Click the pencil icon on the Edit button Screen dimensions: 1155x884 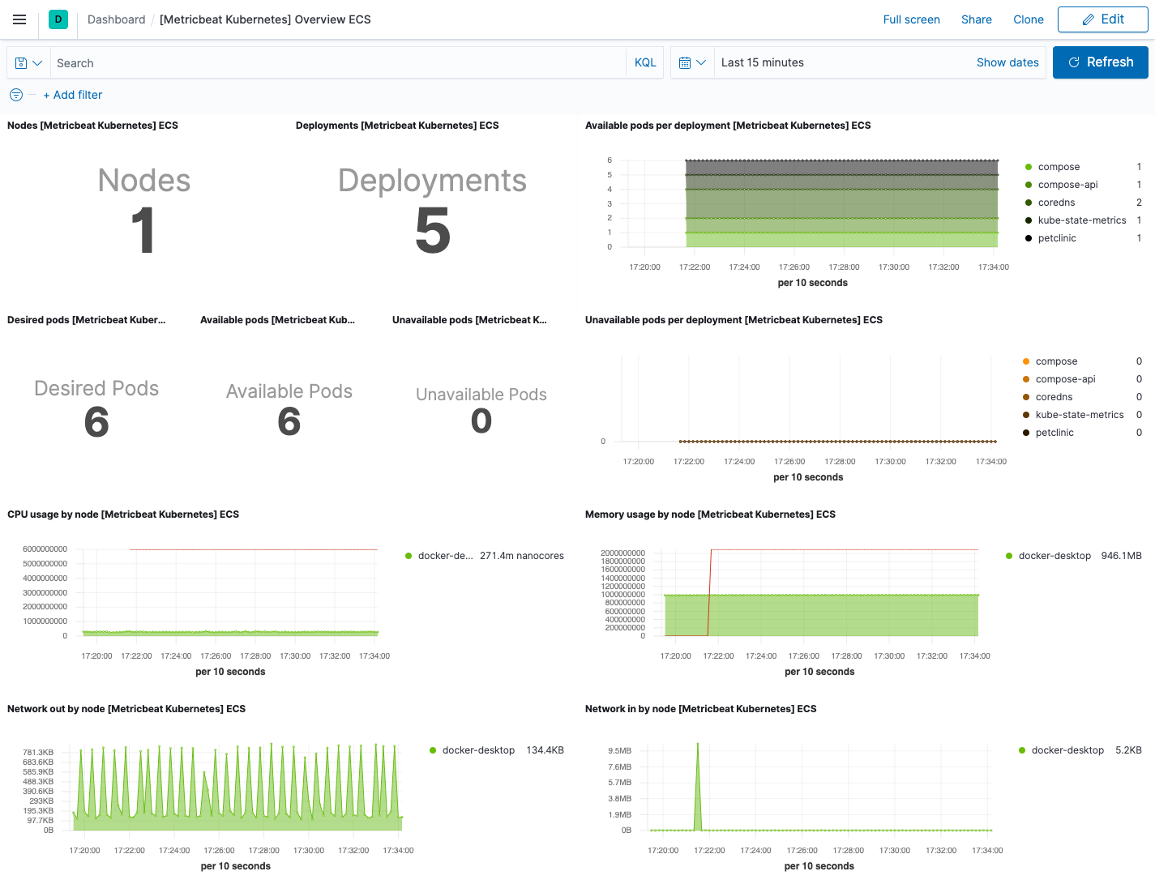(x=1089, y=19)
